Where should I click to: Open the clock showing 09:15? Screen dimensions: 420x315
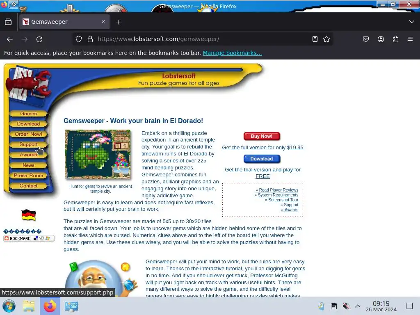pos(381,306)
